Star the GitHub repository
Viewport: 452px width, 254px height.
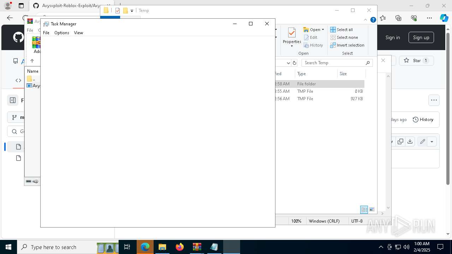[416, 61]
